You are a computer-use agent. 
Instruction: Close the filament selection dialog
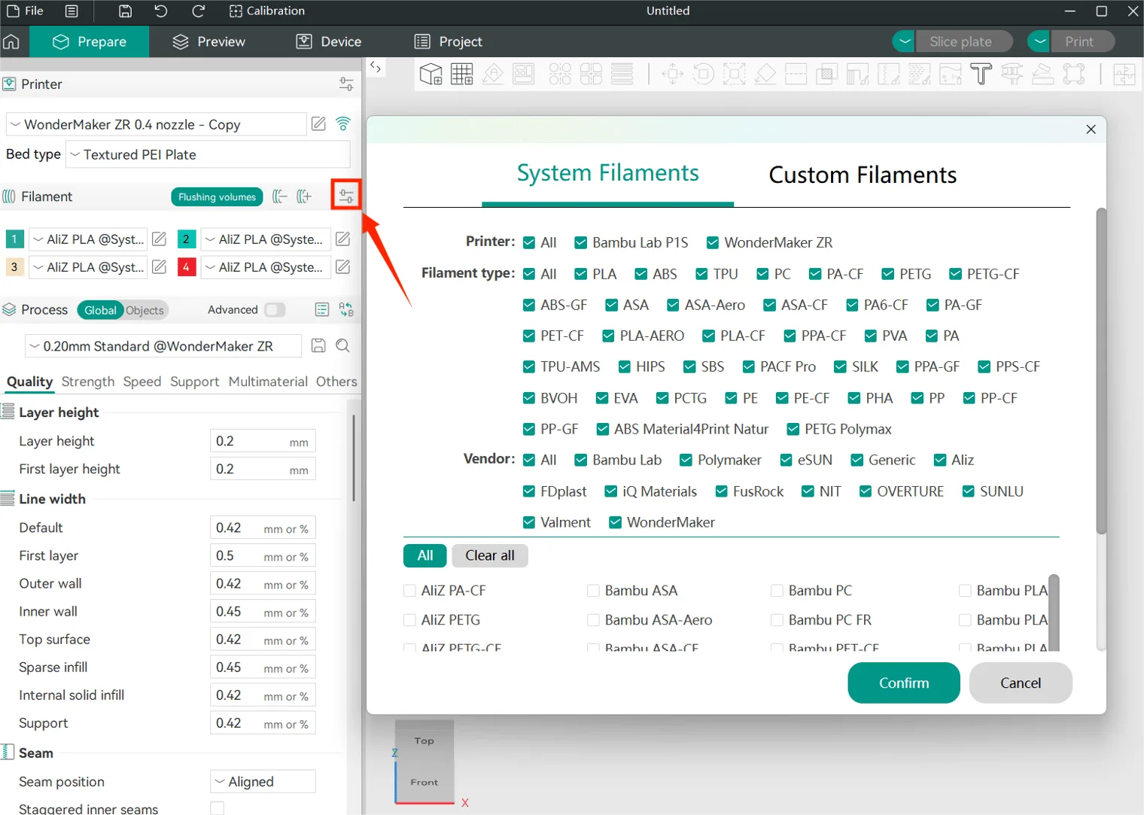pos(1091,129)
